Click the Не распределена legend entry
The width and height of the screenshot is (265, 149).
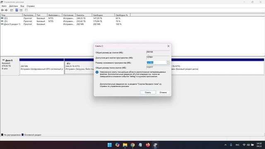point(11,135)
